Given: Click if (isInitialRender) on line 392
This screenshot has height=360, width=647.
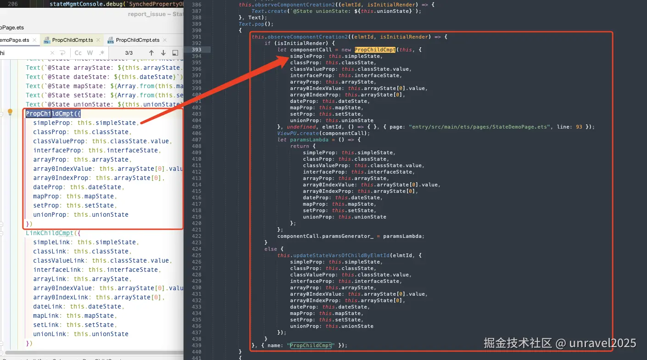Looking at the screenshot, I should [299, 43].
